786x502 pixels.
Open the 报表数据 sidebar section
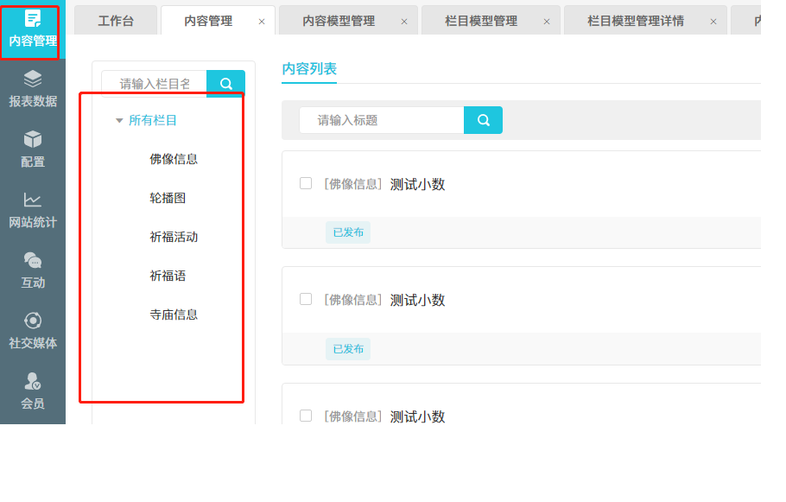click(x=33, y=89)
